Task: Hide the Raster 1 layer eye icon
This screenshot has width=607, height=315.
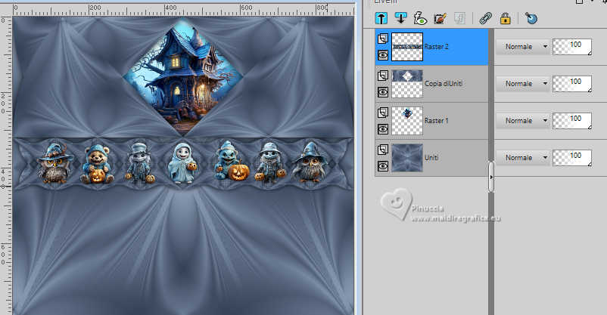Action: click(383, 129)
